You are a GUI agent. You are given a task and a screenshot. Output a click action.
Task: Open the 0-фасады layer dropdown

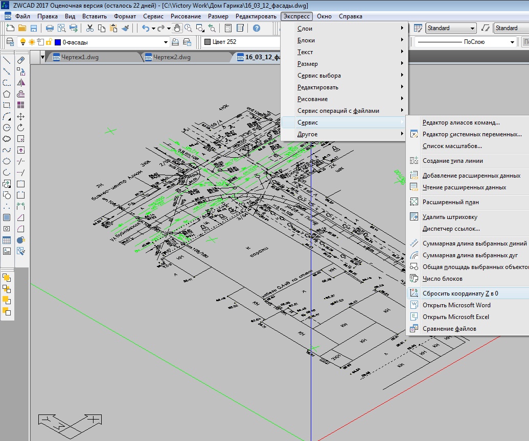[x=166, y=42]
